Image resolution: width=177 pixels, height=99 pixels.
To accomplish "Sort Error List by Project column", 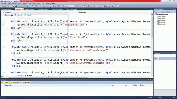I will point(146,85).
